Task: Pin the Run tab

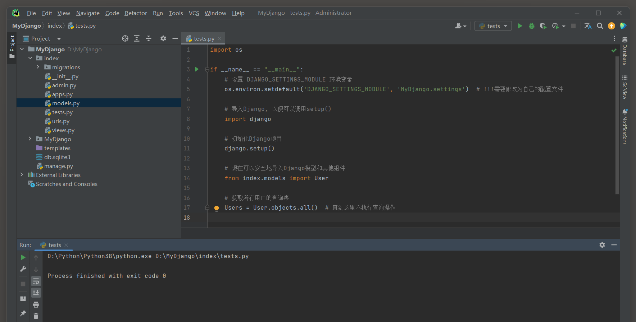Action: coord(23,313)
